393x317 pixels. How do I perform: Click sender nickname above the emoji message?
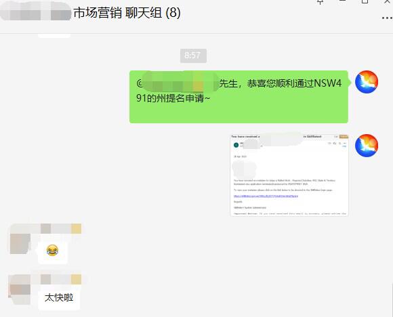click(60, 228)
